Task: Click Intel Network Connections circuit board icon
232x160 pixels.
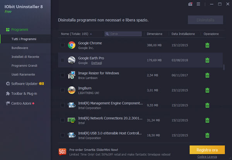Action: click(72, 120)
